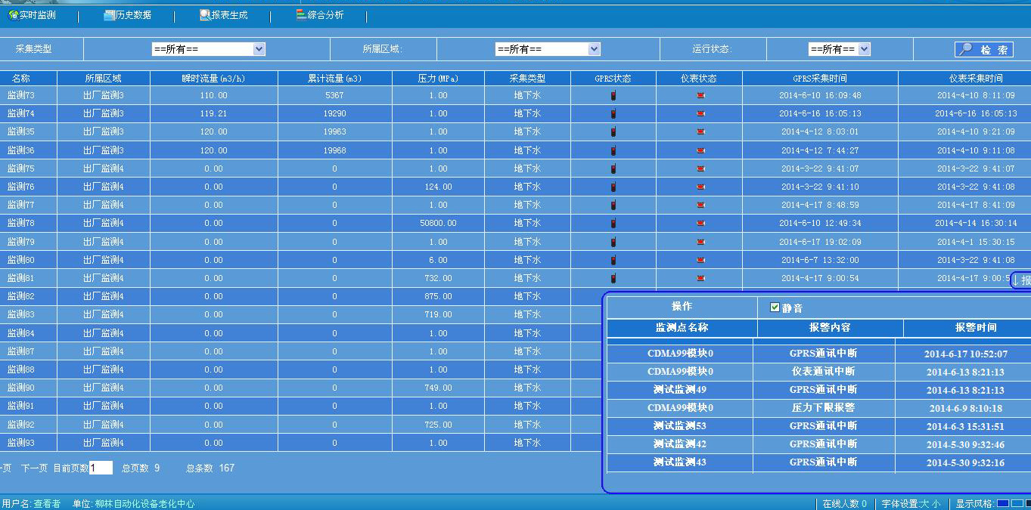Open the 实时监测 real-time monitoring menu
Viewport: 1031px width, 510px height.
32,15
